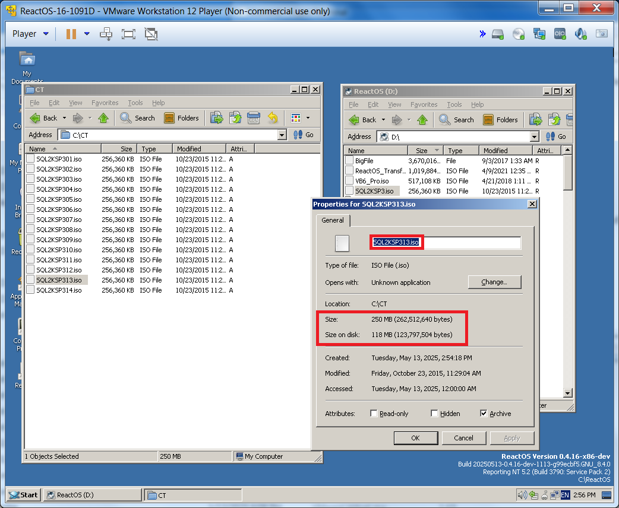This screenshot has width=619, height=508.
Task: Click the General tab in Properties dialog
Action: [x=333, y=221]
